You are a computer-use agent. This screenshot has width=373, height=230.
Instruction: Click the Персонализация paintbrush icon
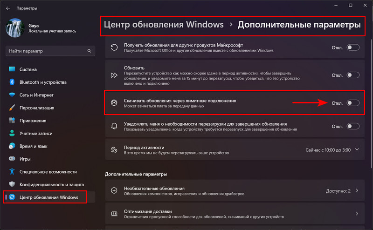tap(12, 108)
